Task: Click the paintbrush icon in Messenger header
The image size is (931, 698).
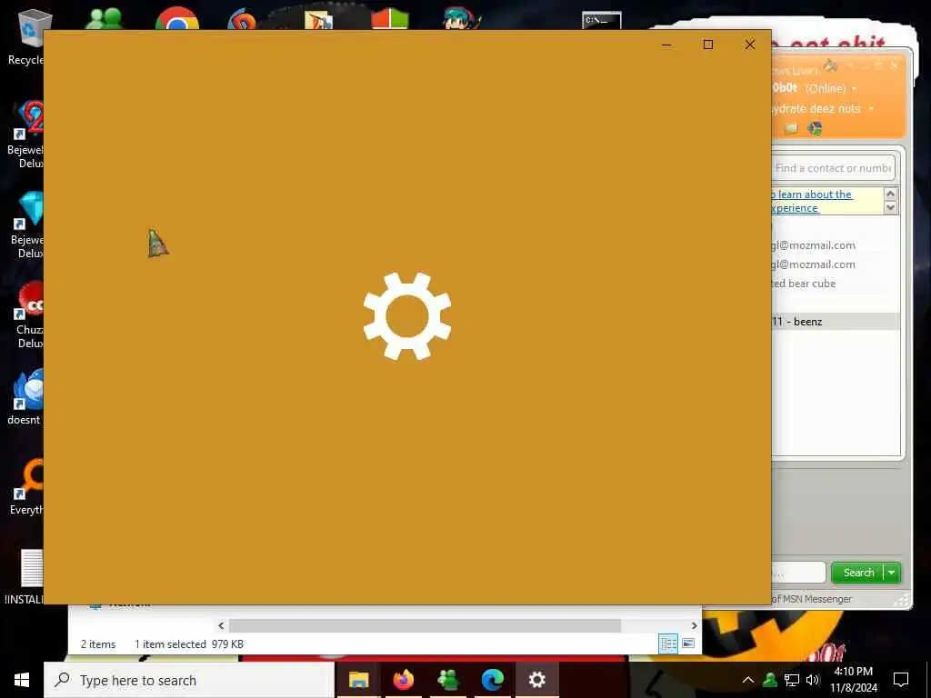Action: tap(831, 65)
